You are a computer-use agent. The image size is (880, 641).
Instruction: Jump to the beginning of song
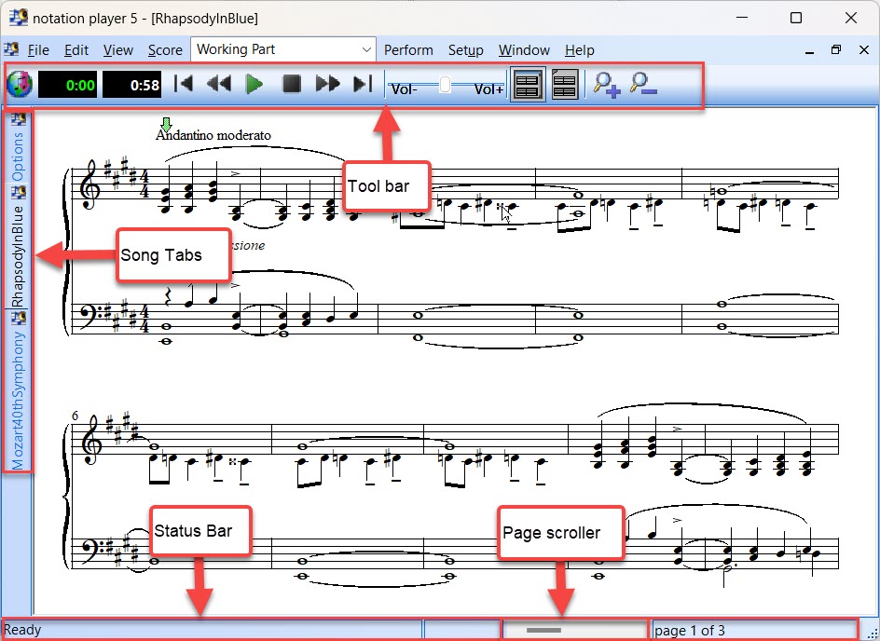click(x=184, y=85)
